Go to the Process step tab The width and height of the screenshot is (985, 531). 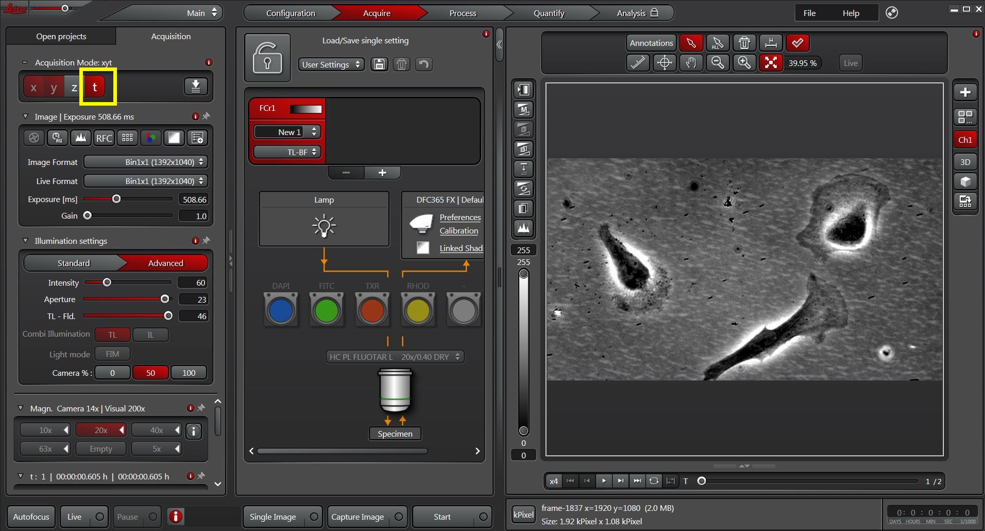click(x=463, y=13)
